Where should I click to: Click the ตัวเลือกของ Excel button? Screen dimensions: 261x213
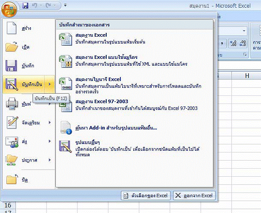click(146, 195)
